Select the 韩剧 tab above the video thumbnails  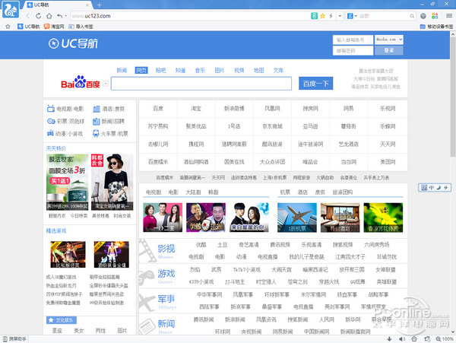pyautogui.click(x=213, y=192)
